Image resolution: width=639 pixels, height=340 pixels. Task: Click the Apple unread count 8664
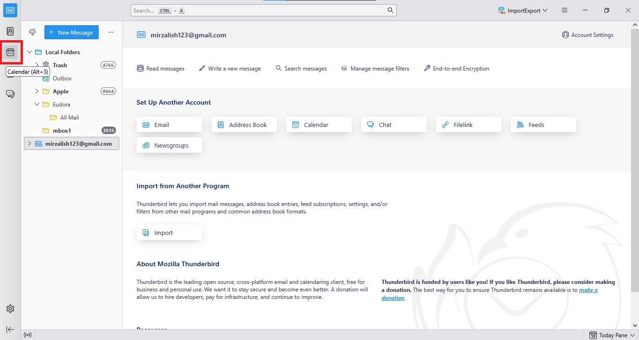(x=108, y=91)
